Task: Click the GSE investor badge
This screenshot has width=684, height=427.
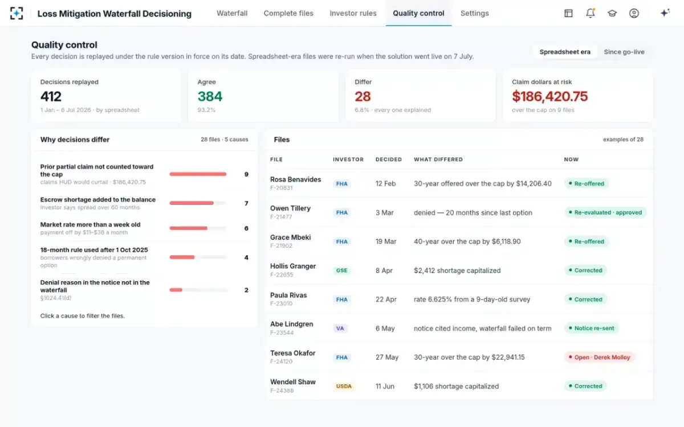Action: click(341, 270)
